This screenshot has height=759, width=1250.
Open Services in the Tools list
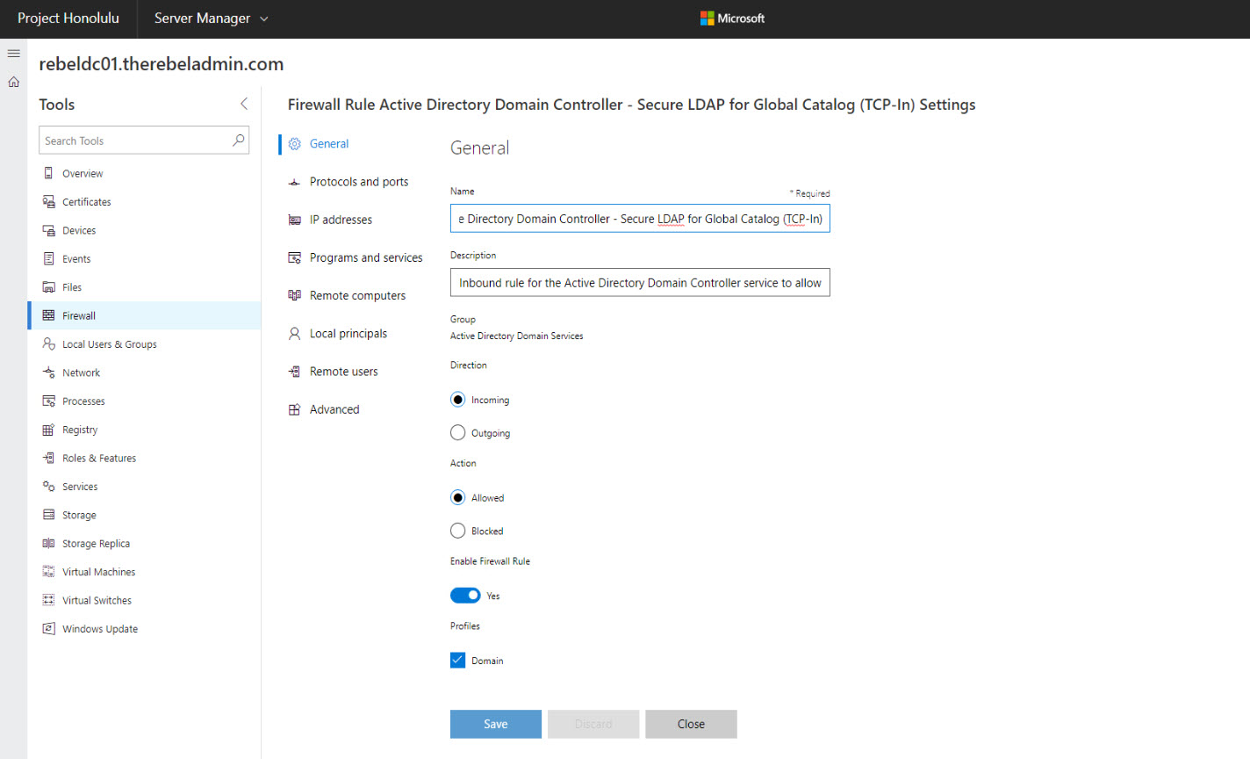point(145,486)
